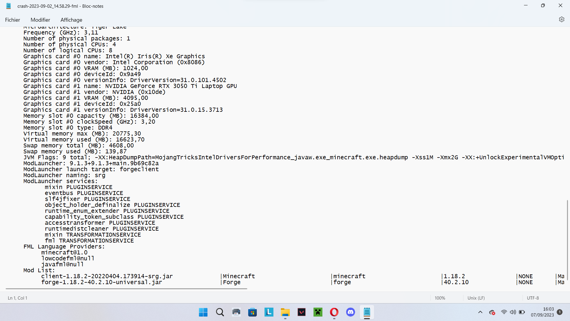This screenshot has height=321, width=570.
Task: Click the Graphics card #0 deviceId line
Action: (82, 74)
